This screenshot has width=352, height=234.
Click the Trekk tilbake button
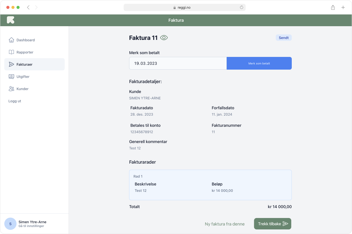(x=272, y=224)
